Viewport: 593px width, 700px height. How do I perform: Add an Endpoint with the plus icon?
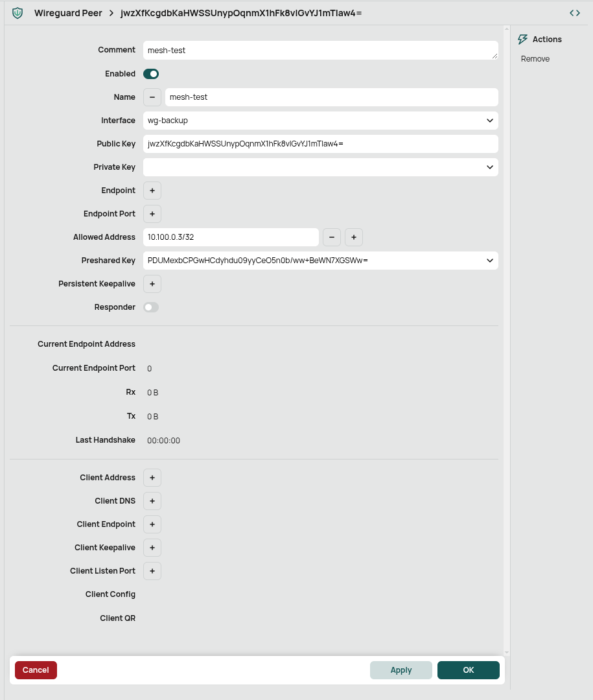[152, 190]
